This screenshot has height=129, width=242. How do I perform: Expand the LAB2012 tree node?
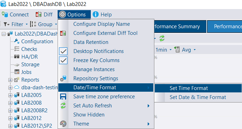(10, 118)
